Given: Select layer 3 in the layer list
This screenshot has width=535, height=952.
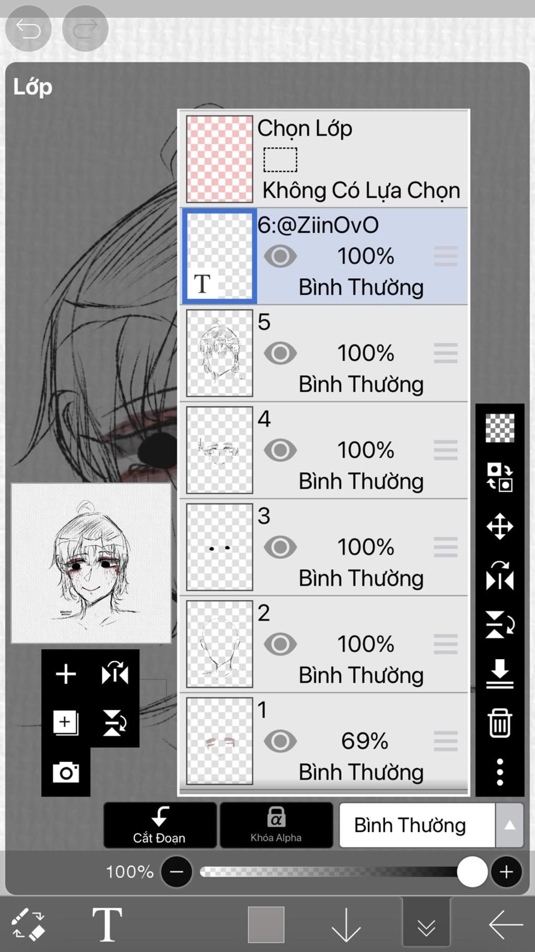Looking at the screenshot, I should (324, 547).
